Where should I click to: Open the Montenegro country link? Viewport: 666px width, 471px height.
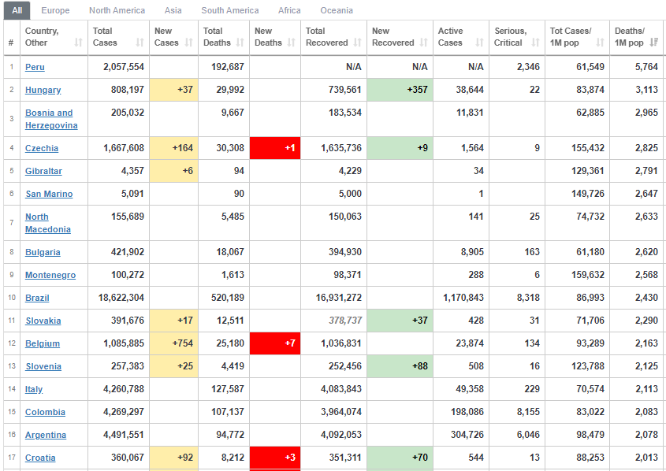[50, 275]
